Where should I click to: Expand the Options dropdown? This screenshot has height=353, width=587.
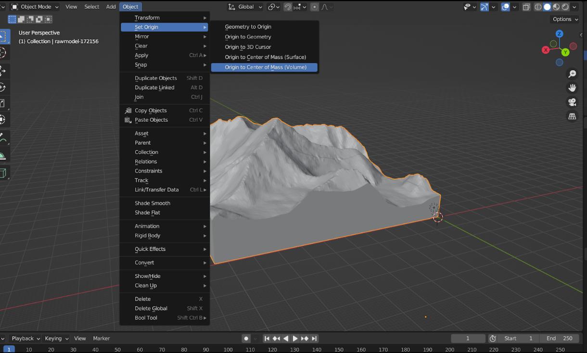565,19
